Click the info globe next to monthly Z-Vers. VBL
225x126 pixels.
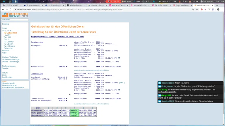[x=119, y=58]
